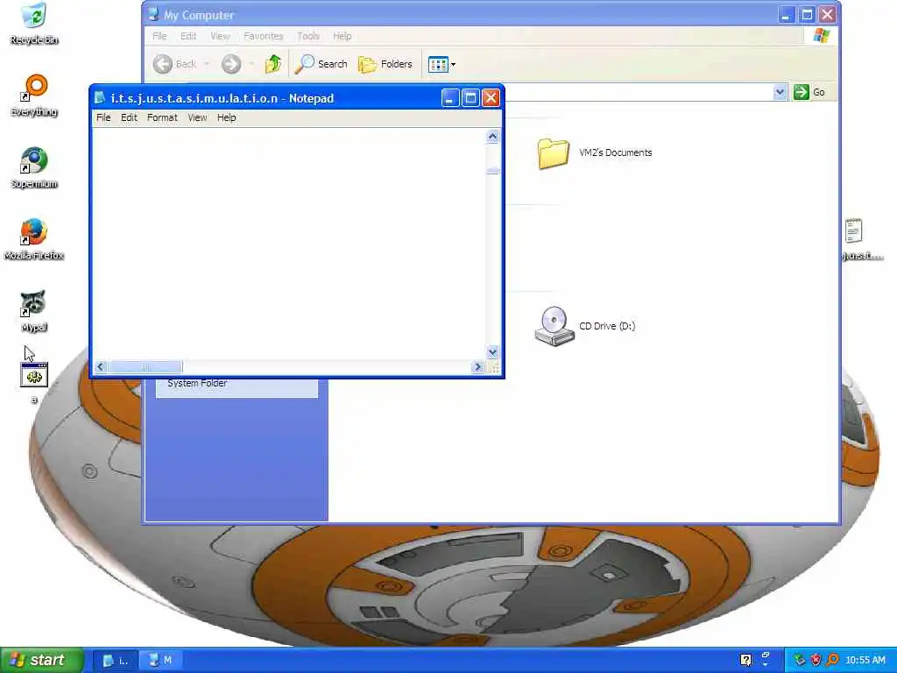Click inside Notepad text area

tap(289, 244)
